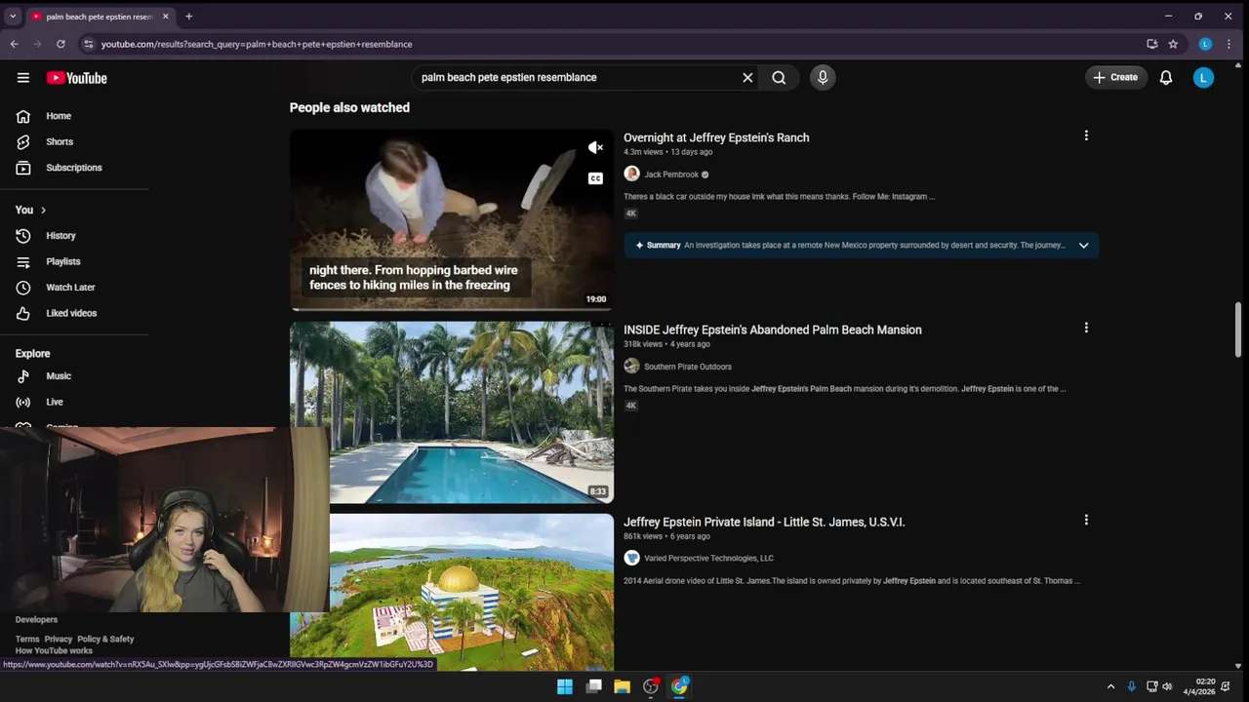Open the notifications bell
Screen dimensions: 1249x702
pos(1166,78)
